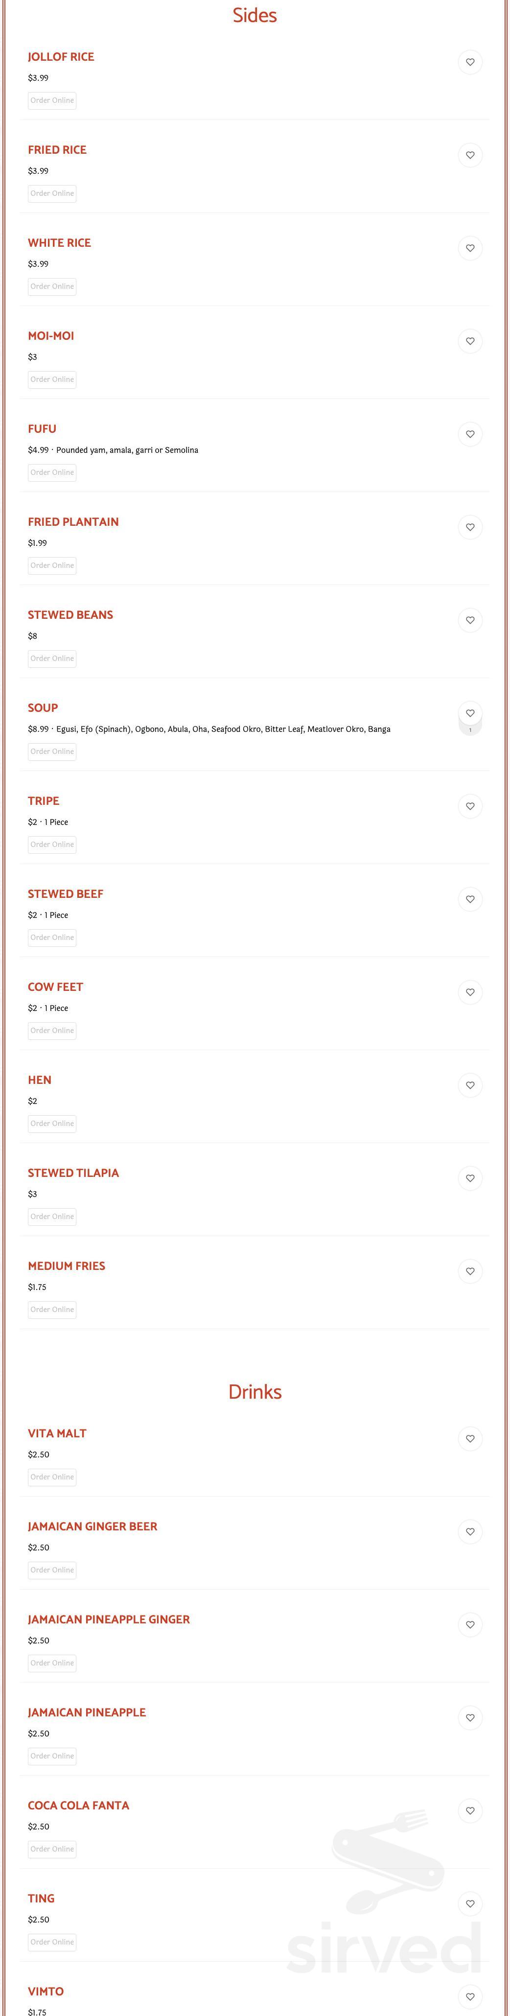Open the Stewed Beef item title
Image resolution: width=510 pixels, height=2016 pixels.
click(x=66, y=894)
